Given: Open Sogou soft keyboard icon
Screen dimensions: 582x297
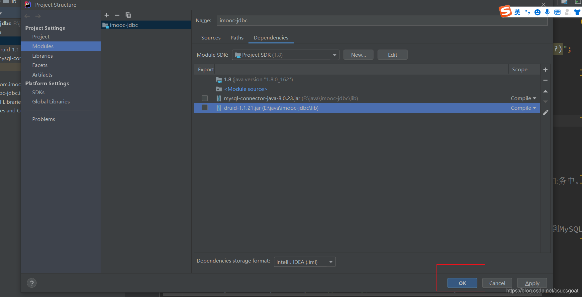Looking at the screenshot, I should pos(557,12).
